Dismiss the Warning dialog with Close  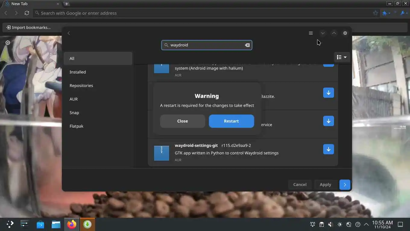(x=182, y=121)
